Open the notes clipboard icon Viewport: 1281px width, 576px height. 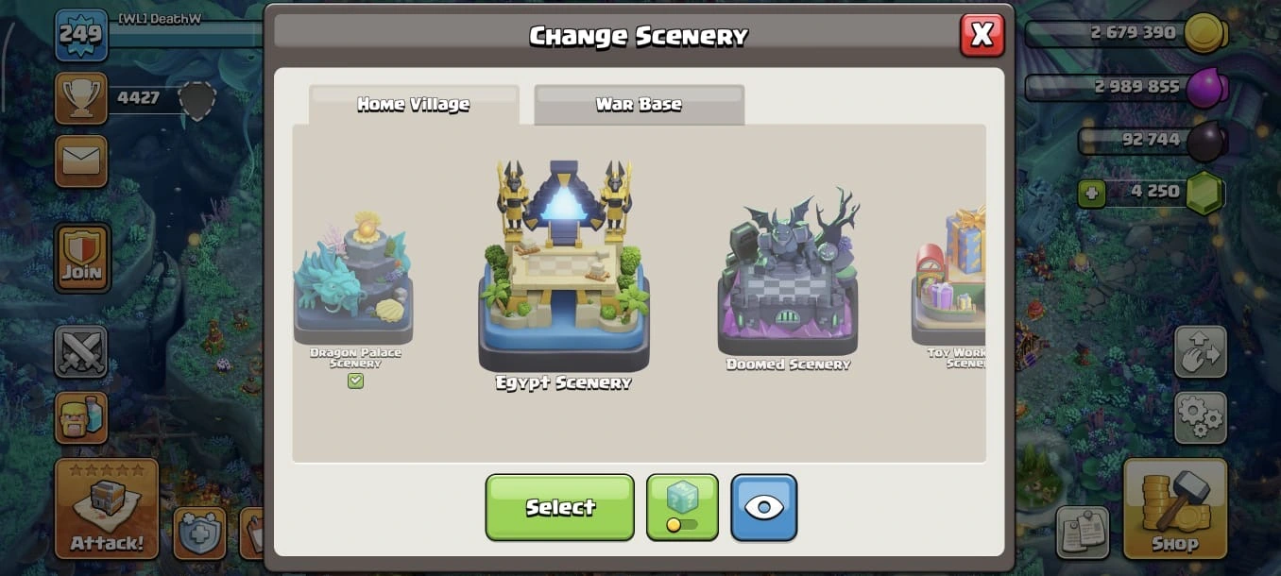(x=1082, y=532)
